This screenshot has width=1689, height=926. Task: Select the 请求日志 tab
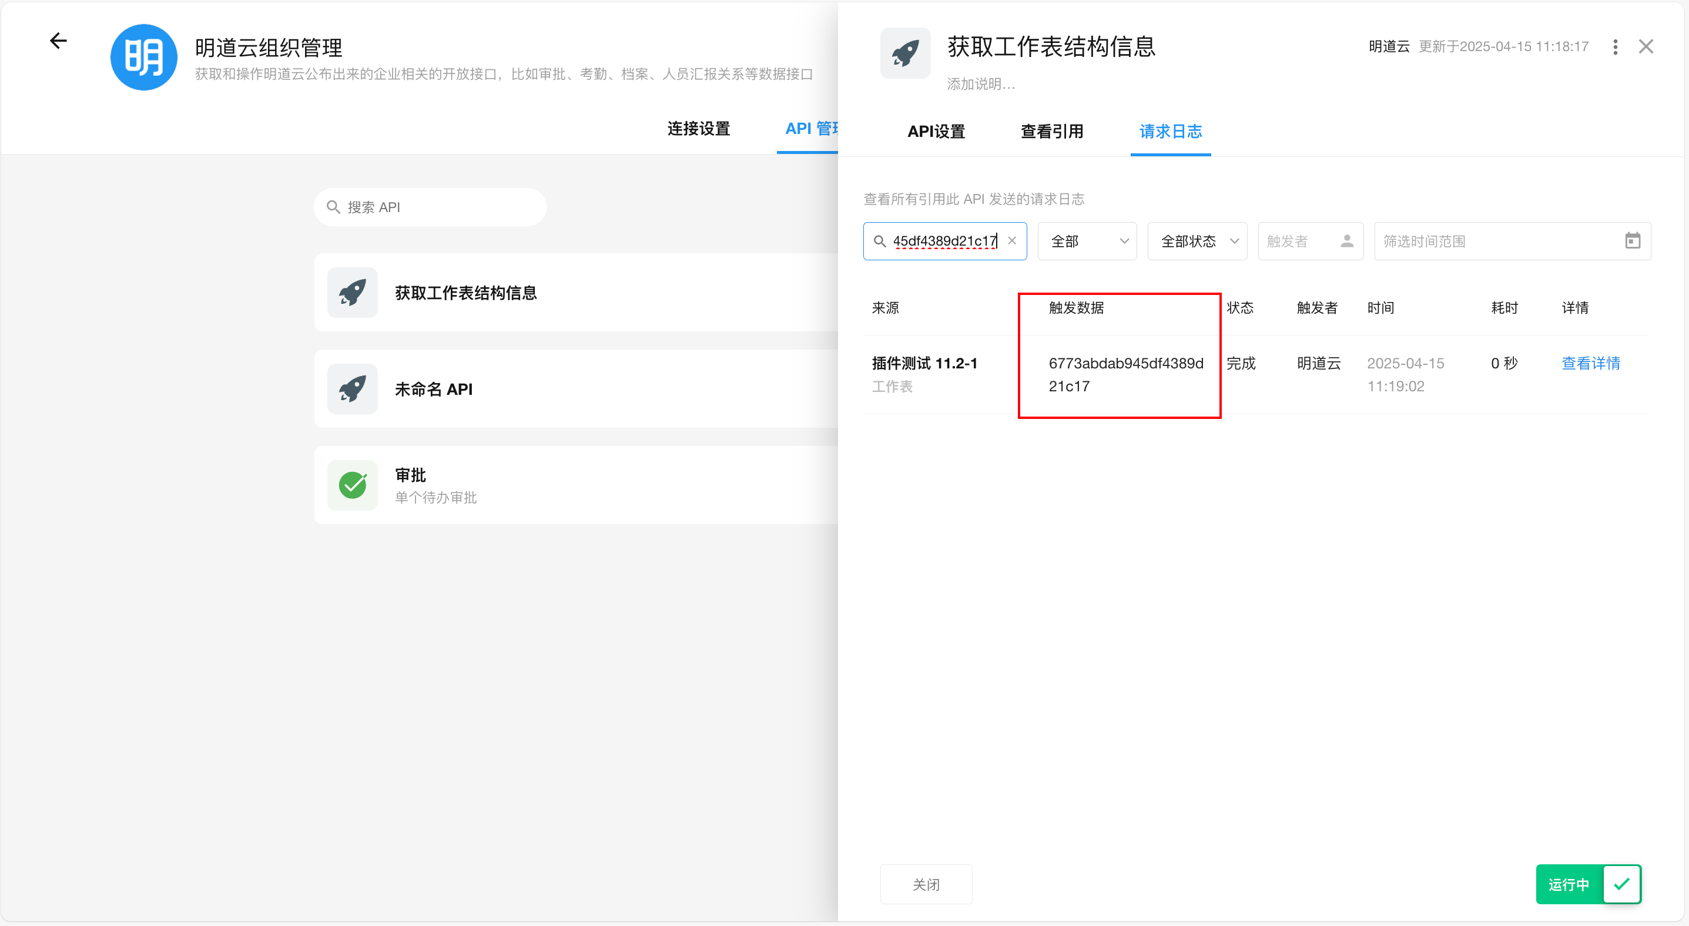click(1170, 132)
